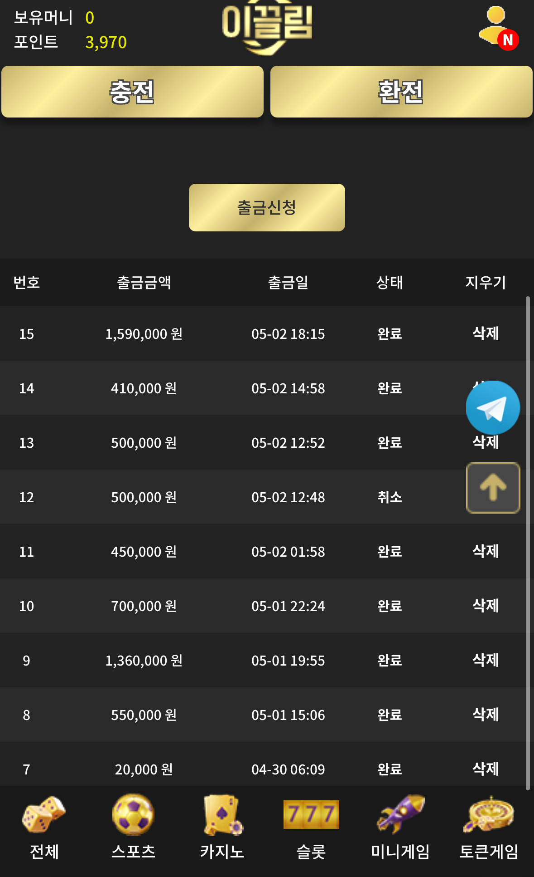Open the user profile icon
Viewport: 534px width, 877px height.
pos(497,27)
